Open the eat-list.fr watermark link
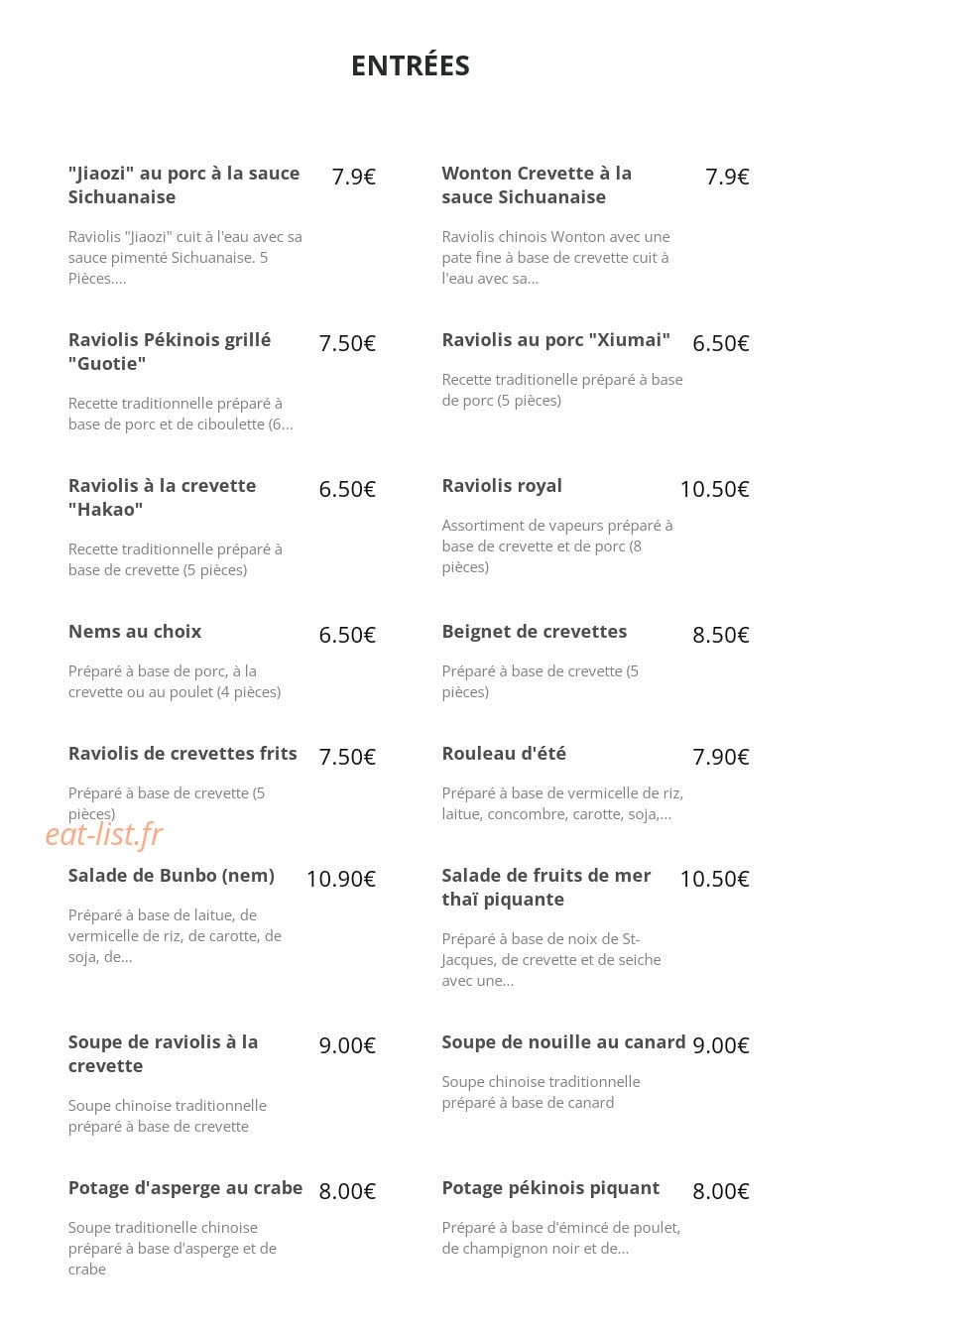 (103, 835)
